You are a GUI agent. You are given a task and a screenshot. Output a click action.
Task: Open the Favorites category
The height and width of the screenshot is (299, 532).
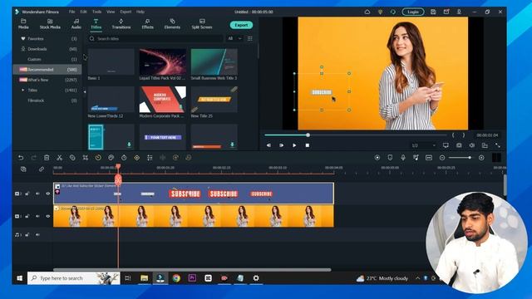pyautogui.click(x=47, y=39)
